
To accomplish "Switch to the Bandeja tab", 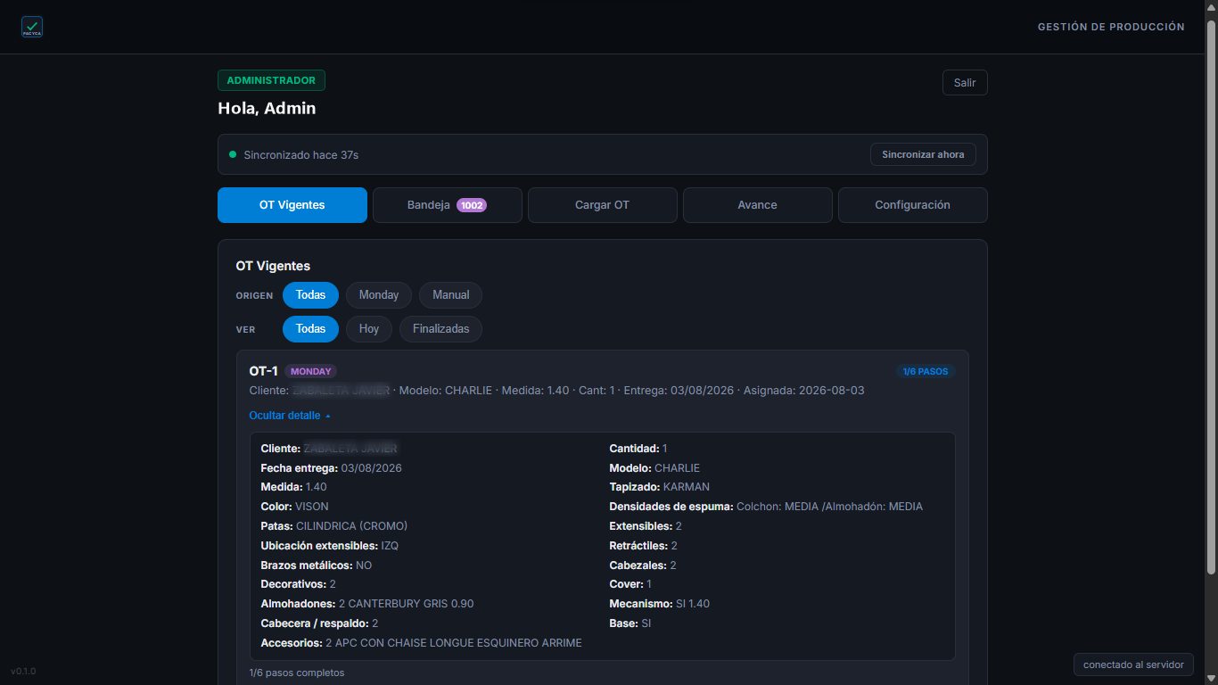I will tap(448, 205).
